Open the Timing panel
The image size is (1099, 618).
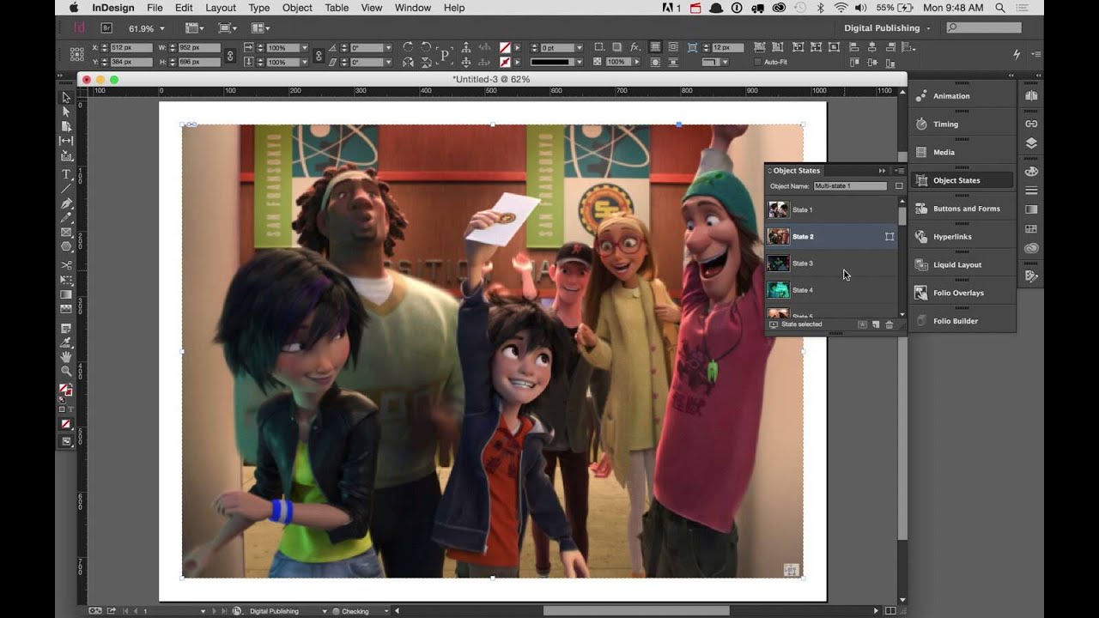962,124
